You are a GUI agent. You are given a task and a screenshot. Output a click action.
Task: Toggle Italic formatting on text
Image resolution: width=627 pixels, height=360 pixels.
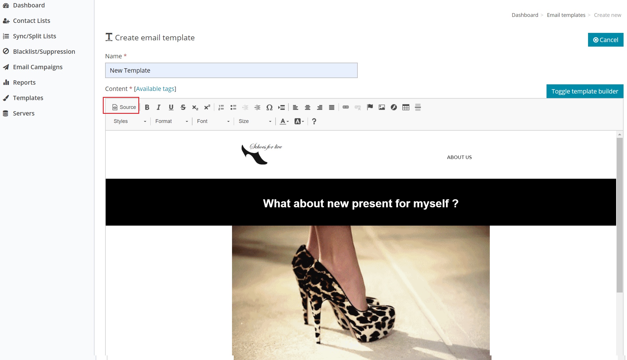coord(158,107)
